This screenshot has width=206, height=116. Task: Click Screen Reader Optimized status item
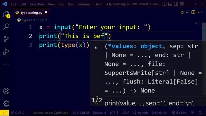click(x=51, y=113)
